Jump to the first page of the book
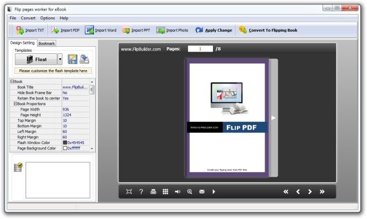The image size is (367, 219). coord(286,192)
